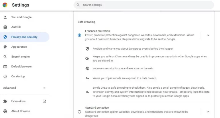Click the person icon for You and Google
This screenshot has width=220, height=118.
point(5,17)
